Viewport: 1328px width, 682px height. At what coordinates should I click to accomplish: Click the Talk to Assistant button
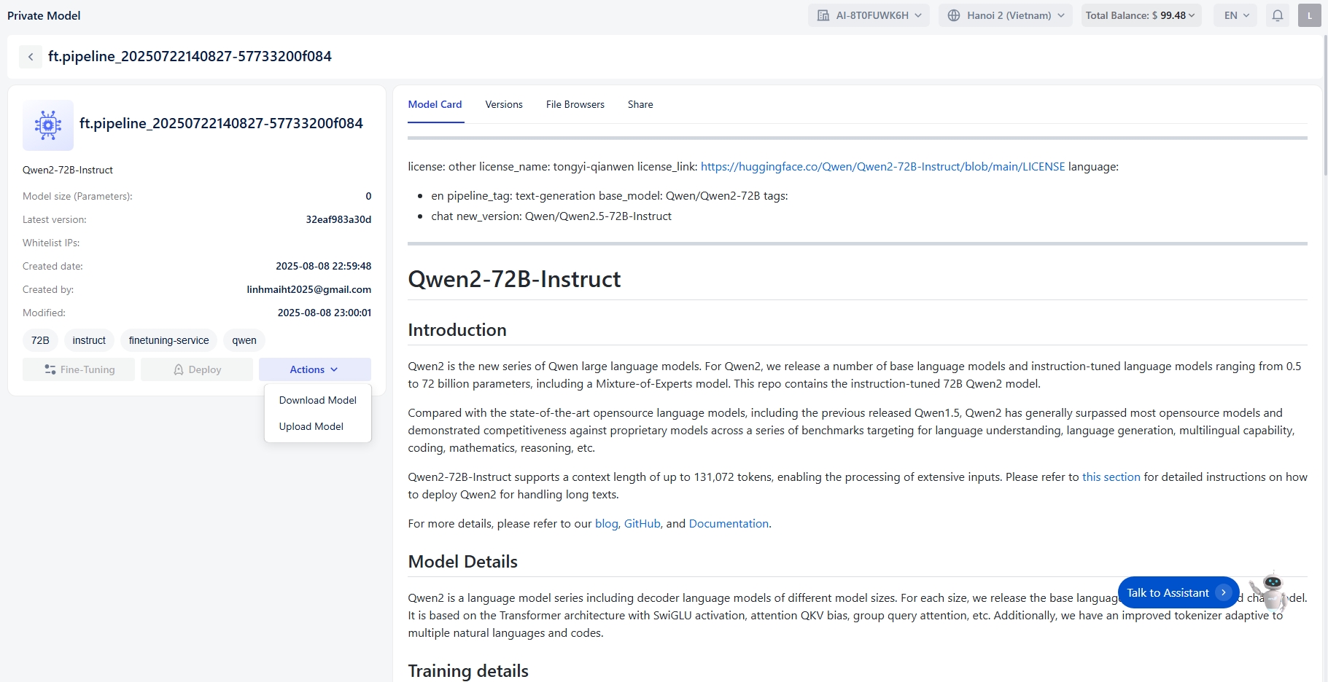tap(1177, 592)
